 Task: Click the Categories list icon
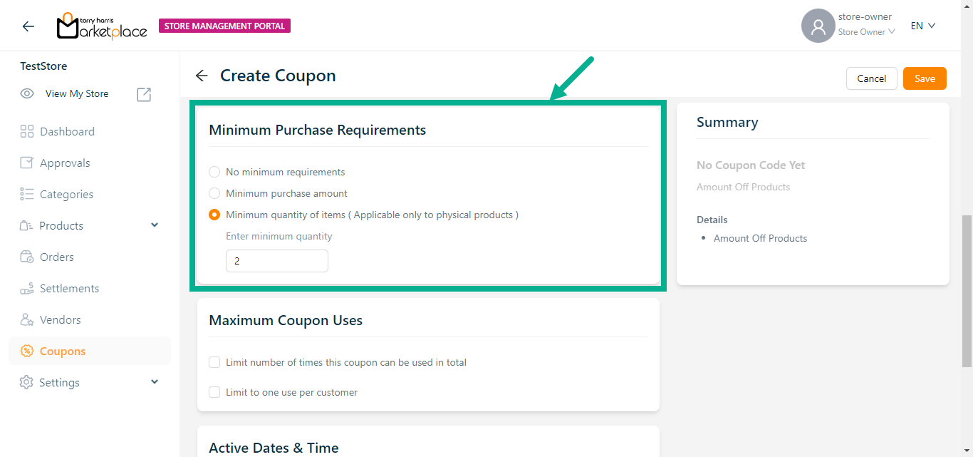[x=27, y=194]
